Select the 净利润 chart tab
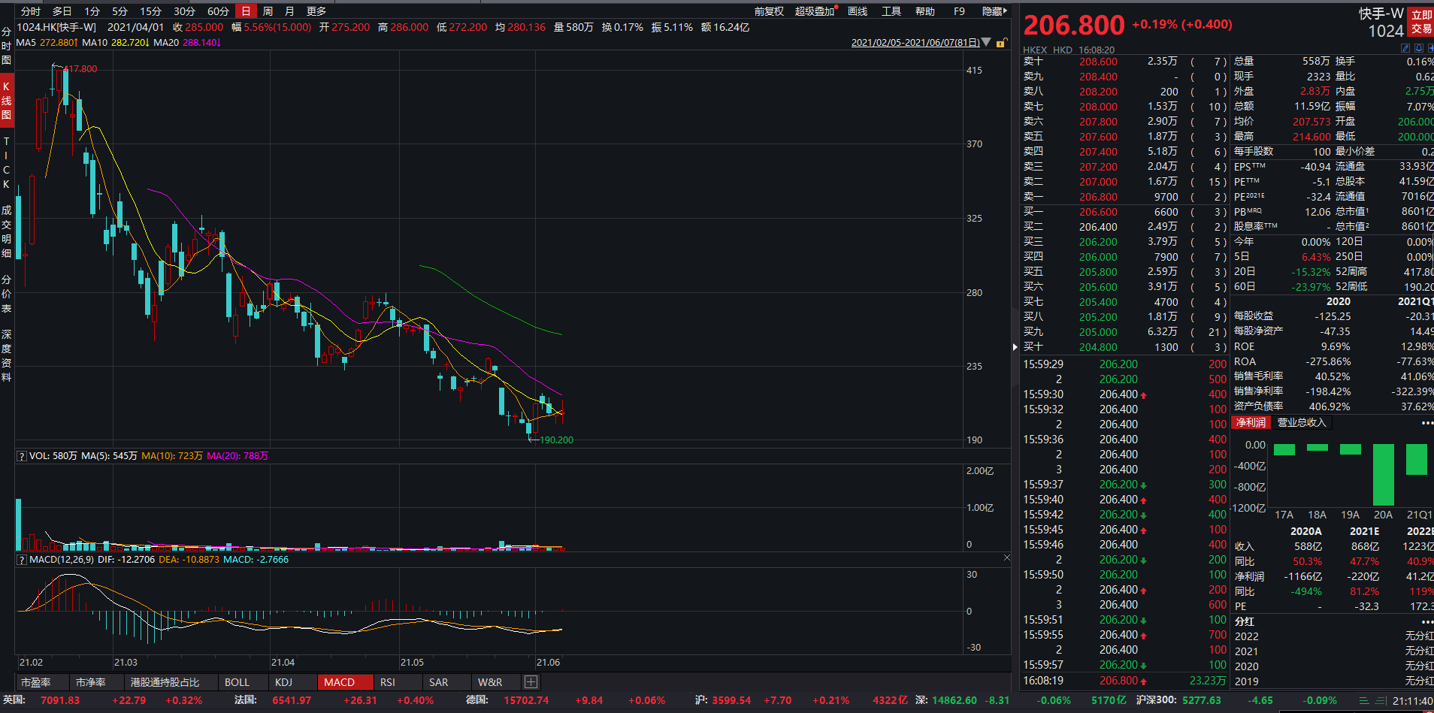1434x713 pixels. tap(1251, 423)
